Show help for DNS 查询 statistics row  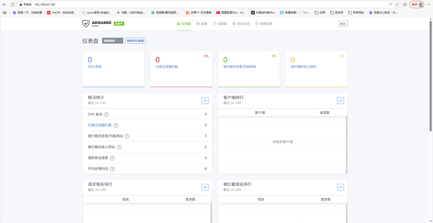106,114
